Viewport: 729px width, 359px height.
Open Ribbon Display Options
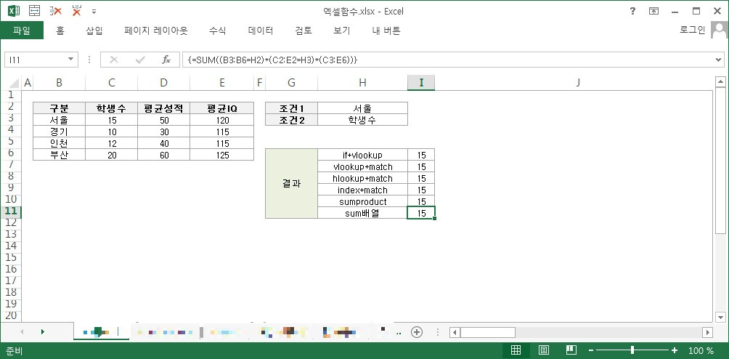(653, 11)
